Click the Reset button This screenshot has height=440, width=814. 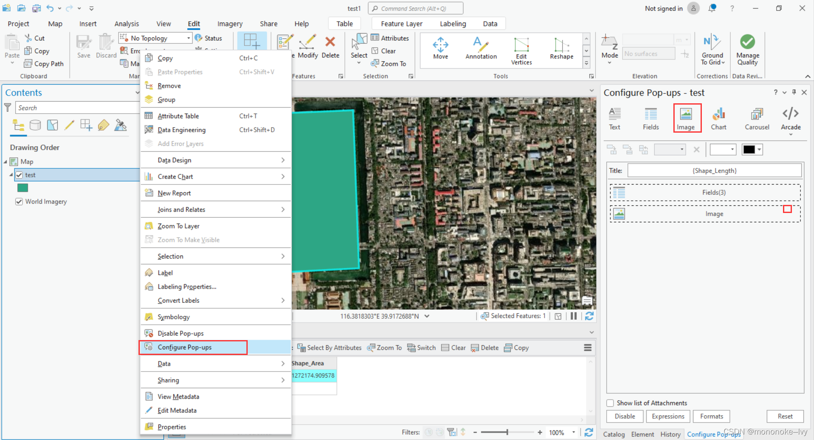point(785,416)
